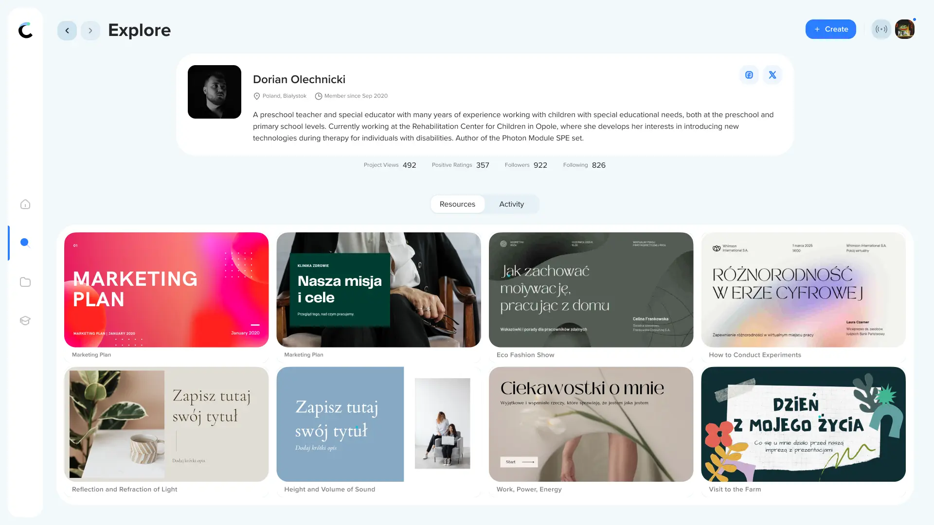Viewport: 934px width, 525px height.
Task: Open Dorian's Facebook profile icon
Action: pos(749,75)
